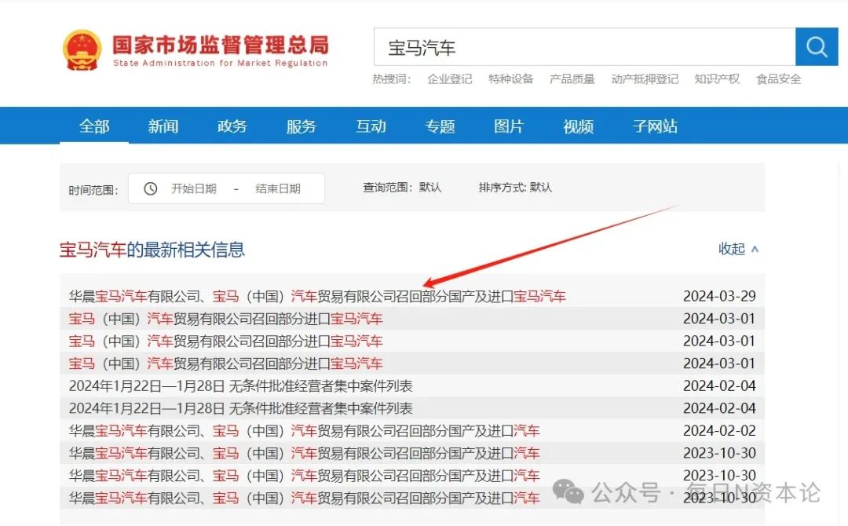Switch to the 子网站 tab
The image size is (848, 526).
tap(655, 126)
